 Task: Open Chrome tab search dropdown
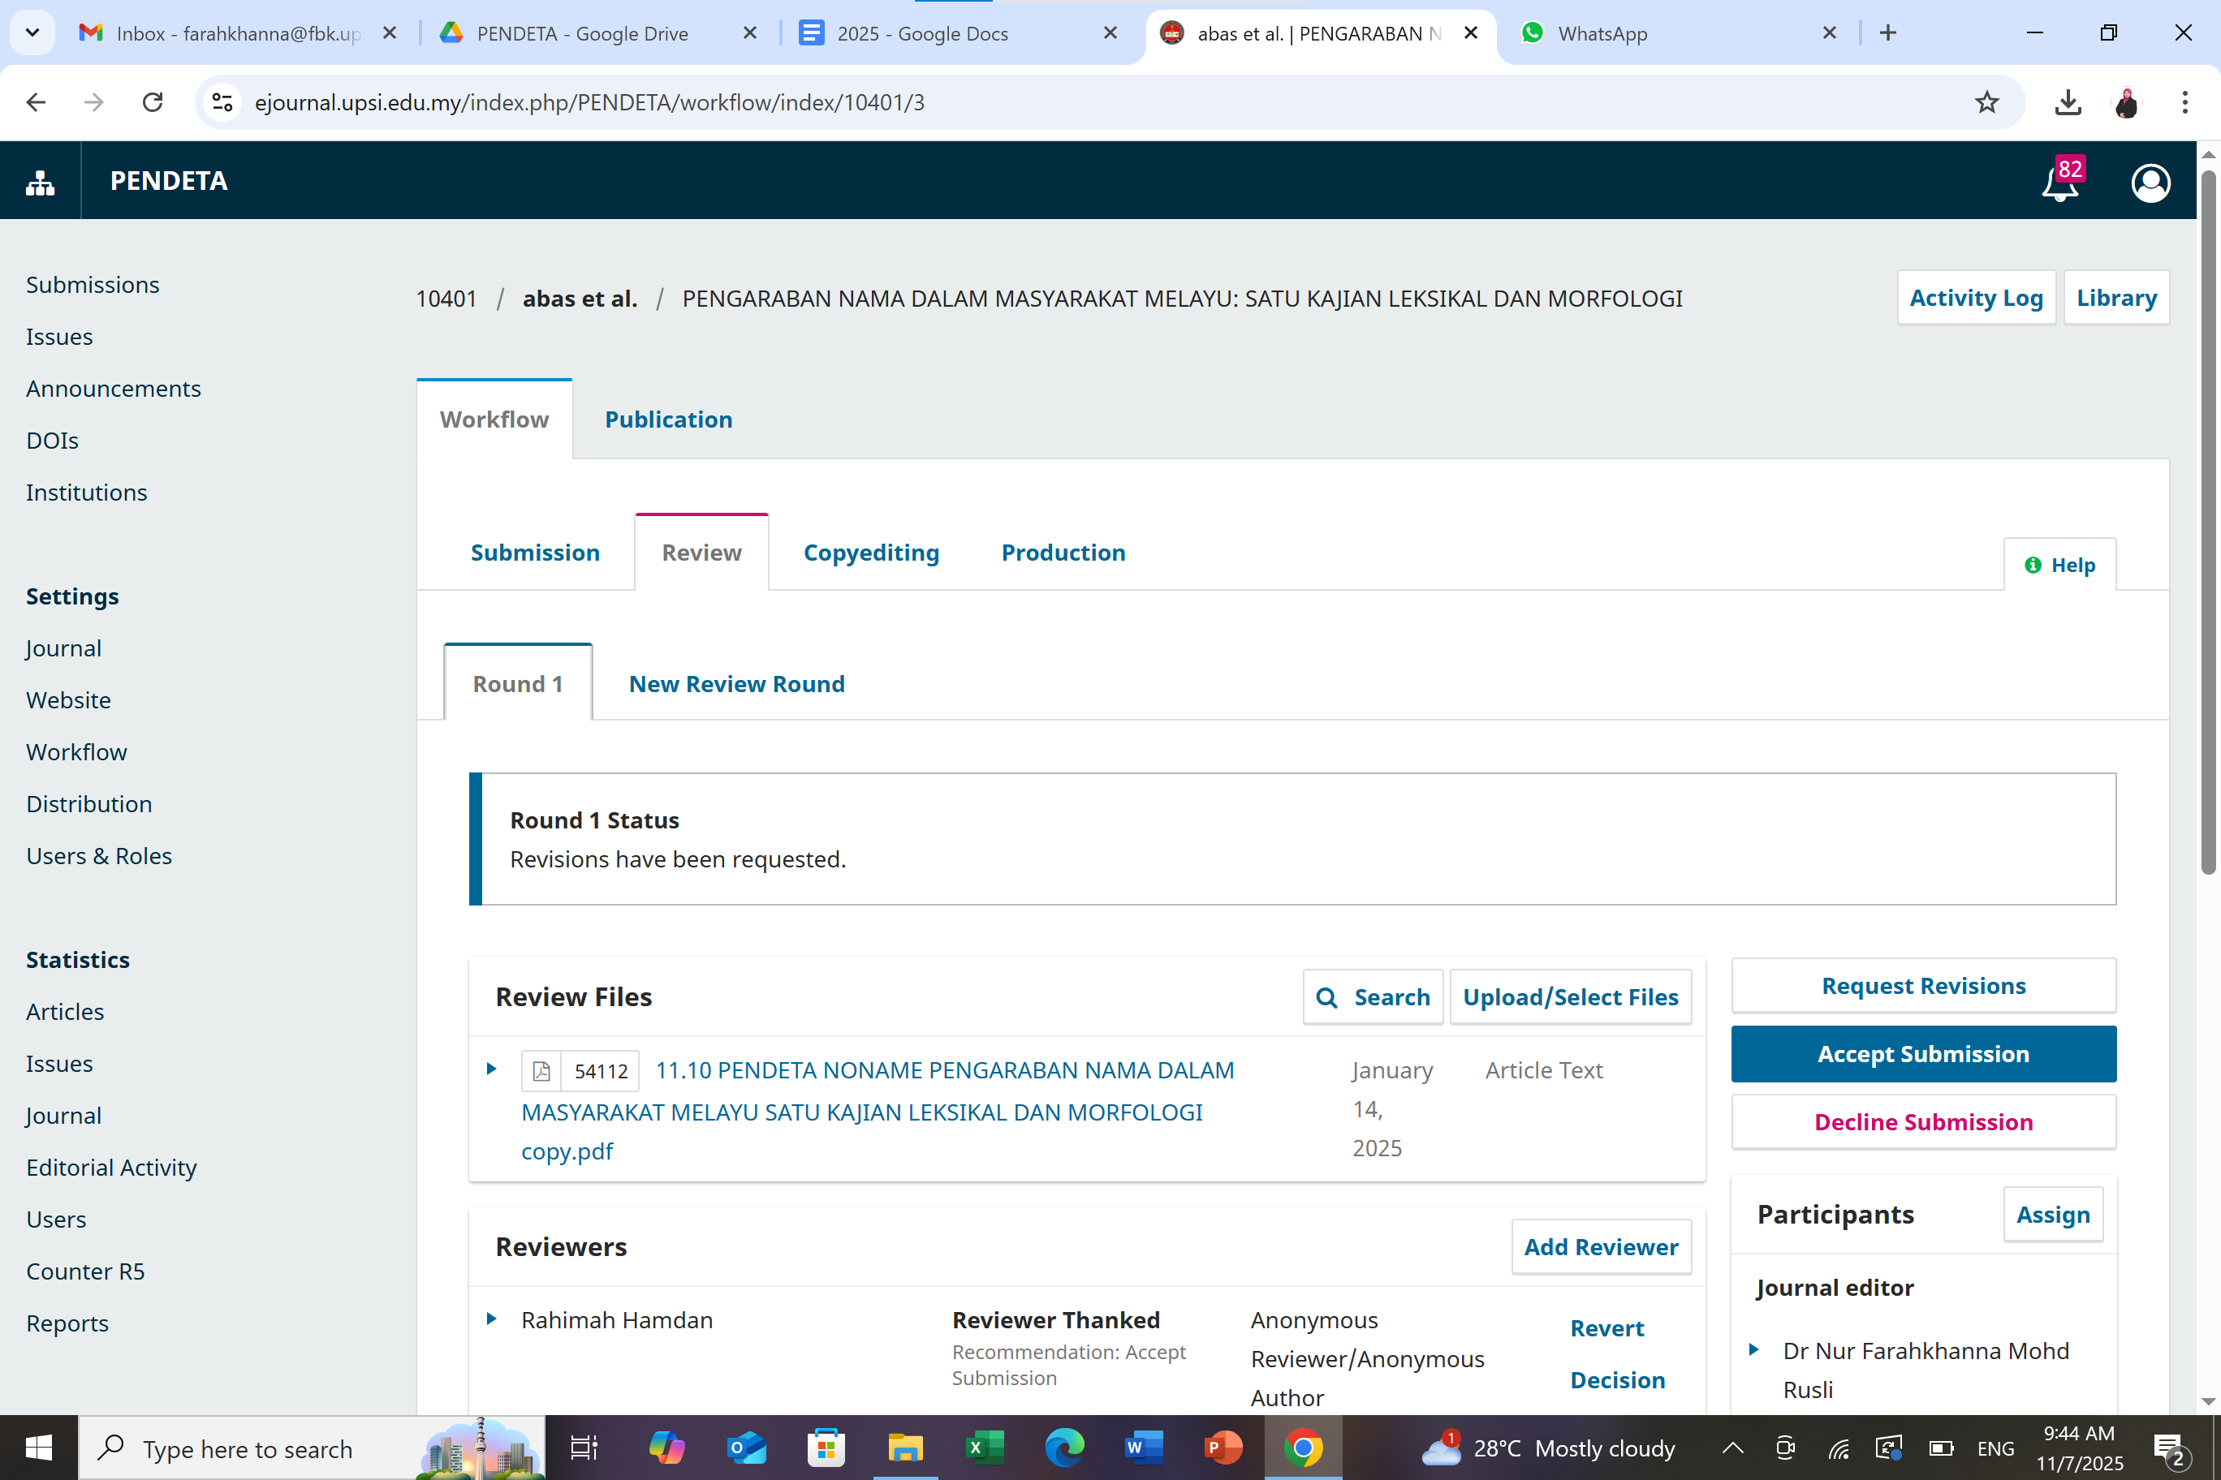32,33
